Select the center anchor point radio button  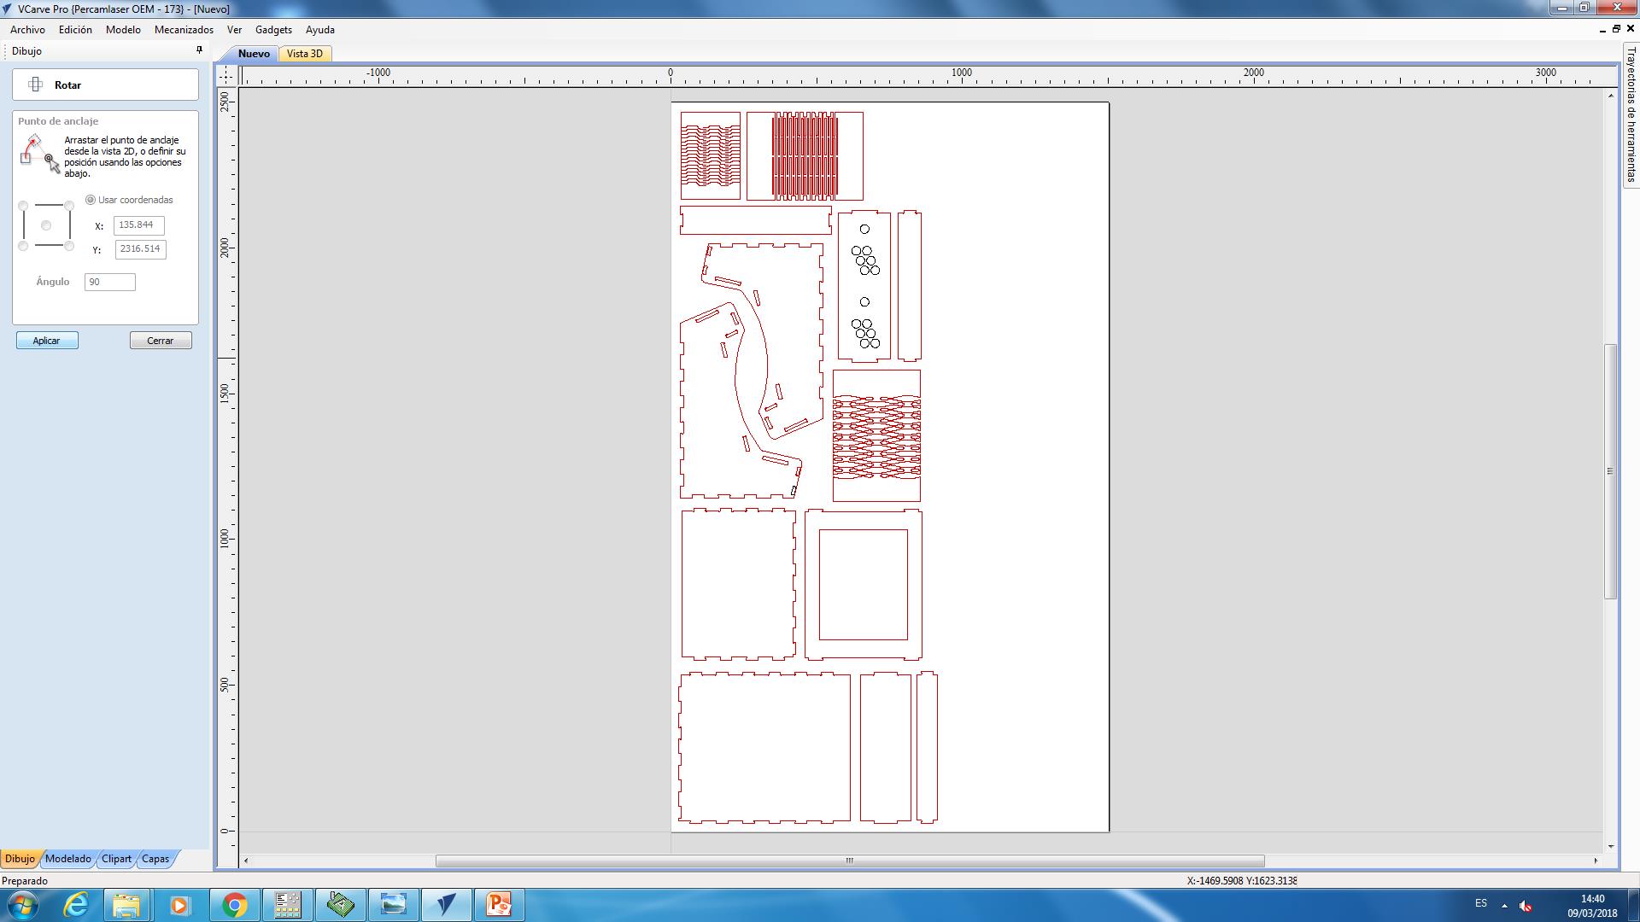coord(46,225)
